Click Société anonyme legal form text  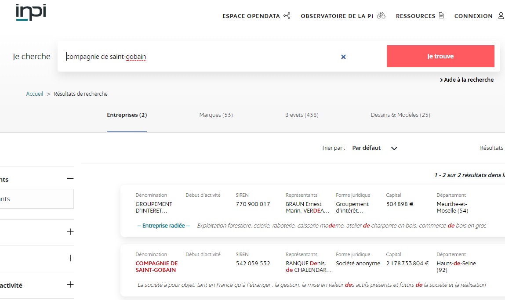(358, 263)
